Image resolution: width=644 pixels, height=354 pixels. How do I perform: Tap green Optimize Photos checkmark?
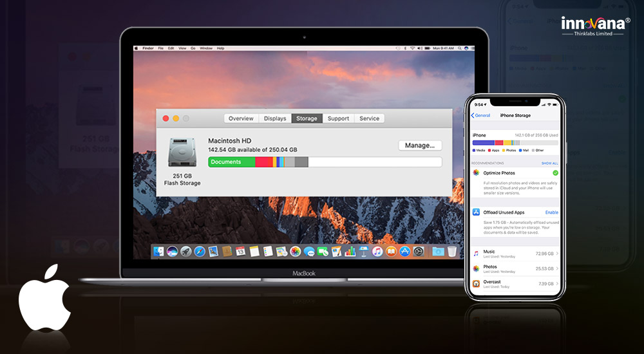tap(555, 173)
